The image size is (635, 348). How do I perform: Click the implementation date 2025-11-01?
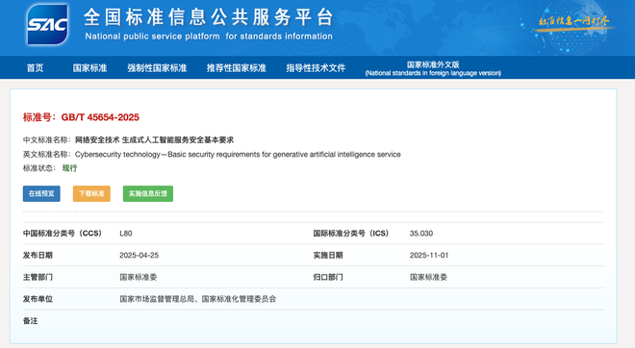[x=429, y=256]
